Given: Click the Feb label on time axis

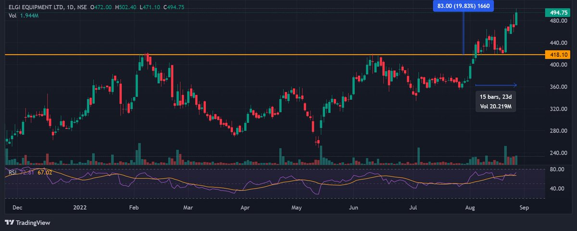Looking at the screenshot, I should [134, 208].
